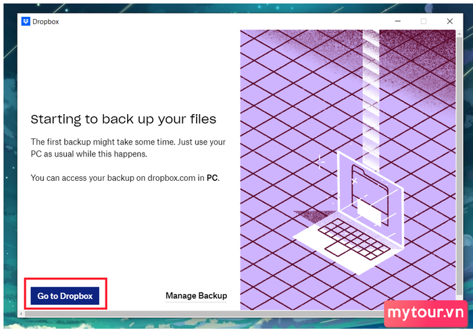Click the vertical scrollbar in the Dropbox window
The height and width of the screenshot is (334, 473).
click(459, 165)
